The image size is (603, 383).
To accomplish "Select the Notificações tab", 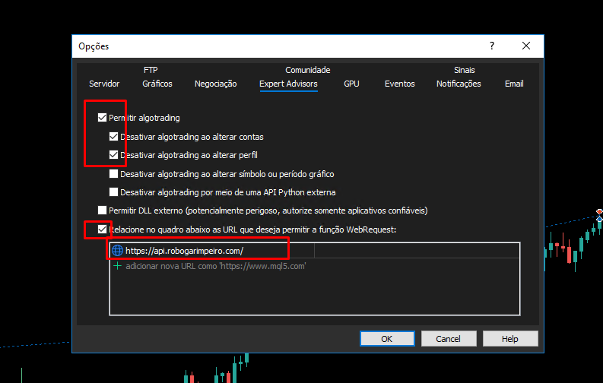I will pos(459,84).
